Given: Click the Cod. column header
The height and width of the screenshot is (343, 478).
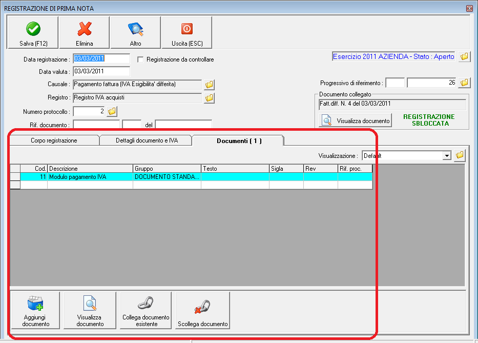Looking at the screenshot, I should pos(34,169).
